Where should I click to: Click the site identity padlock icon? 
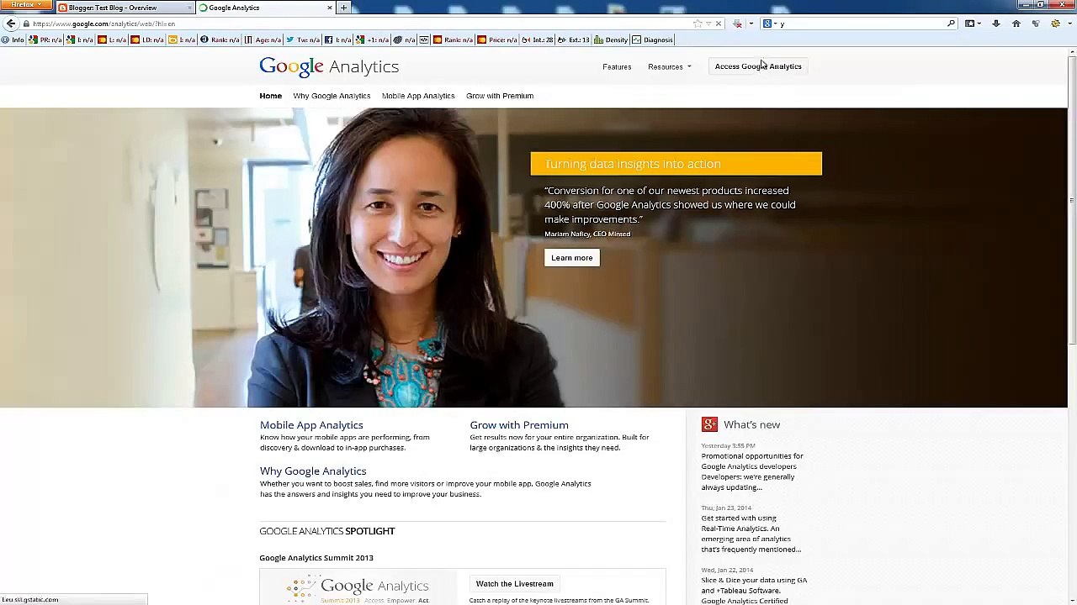(27, 24)
